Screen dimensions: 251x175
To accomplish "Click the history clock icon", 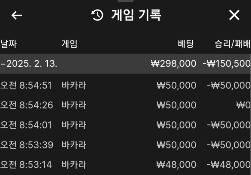I will pyautogui.click(x=97, y=15).
